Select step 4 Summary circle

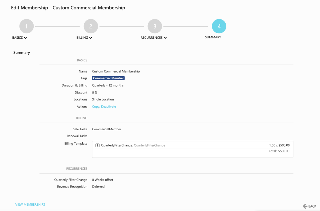click(x=219, y=26)
